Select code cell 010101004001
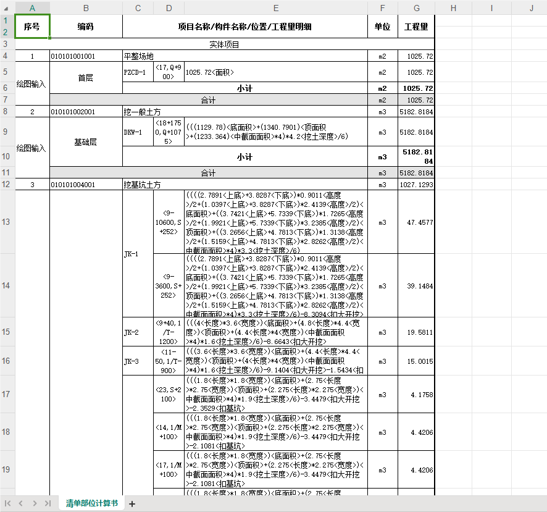The image size is (547, 512). coord(86,185)
